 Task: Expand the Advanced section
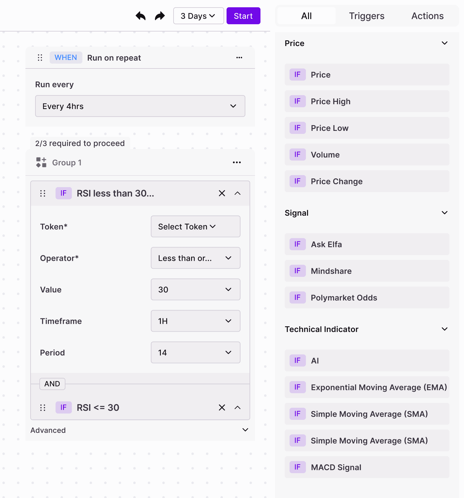[x=245, y=430]
